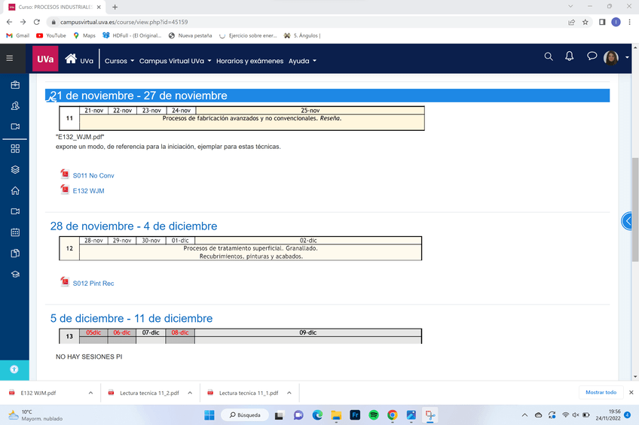Open the user profile avatar menu
The width and height of the screenshot is (639, 425).
(613, 58)
